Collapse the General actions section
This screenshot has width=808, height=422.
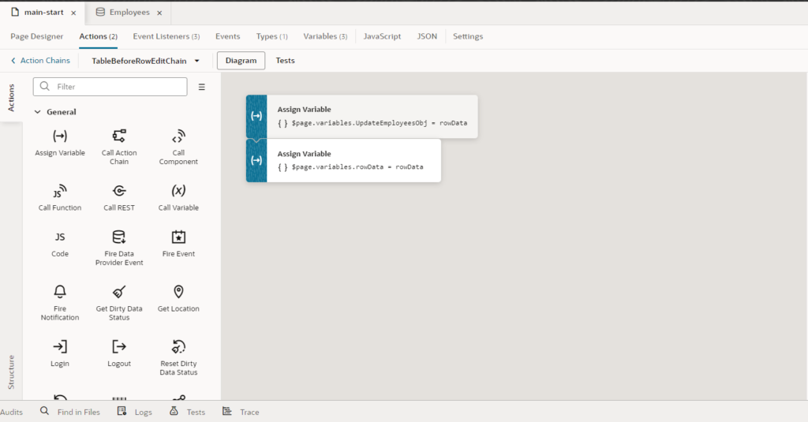pos(37,112)
